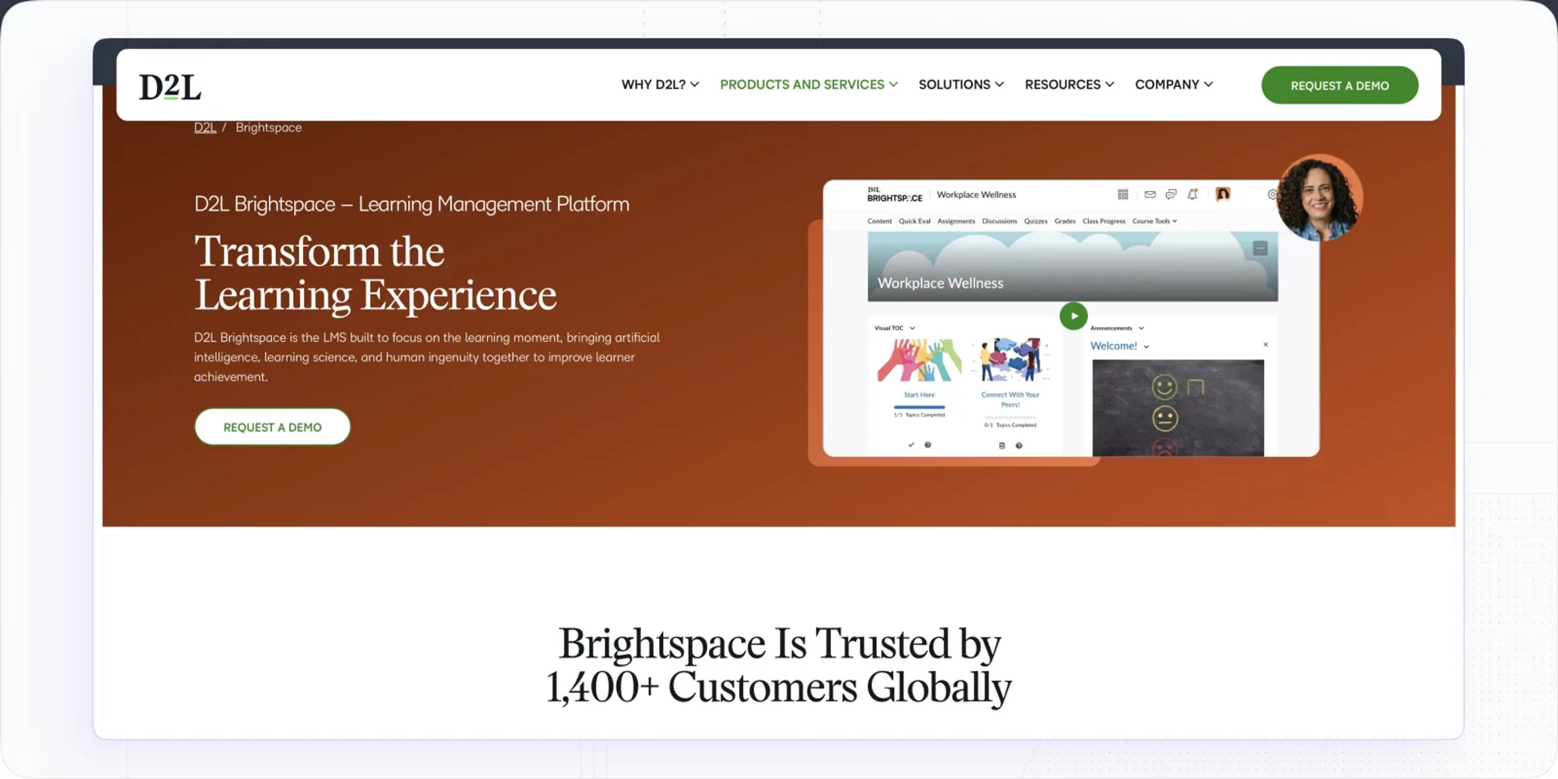Click the WHY D2L? chevron arrow
This screenshot has height=779, width=1558.
694,85
